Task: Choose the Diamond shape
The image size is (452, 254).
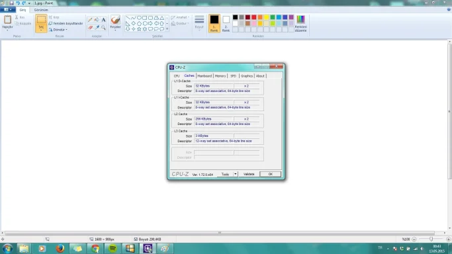Action: coord(134,23)
